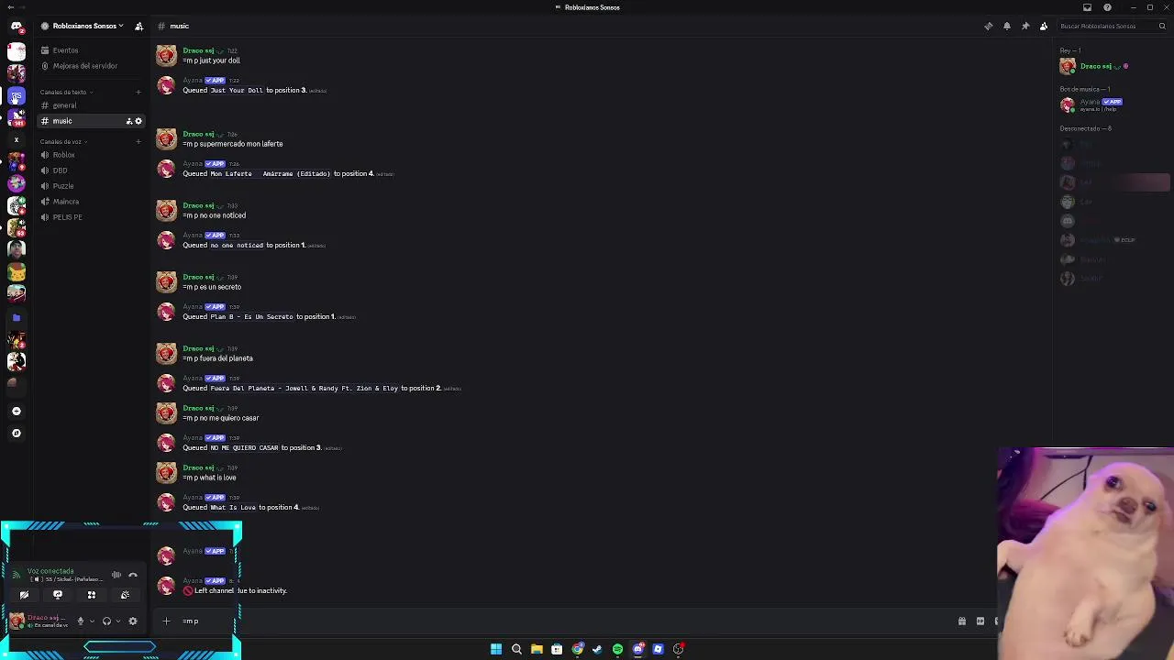Open Draco ssj user profile panel
Screen dimensions: 1174x660
coord(39,621)
